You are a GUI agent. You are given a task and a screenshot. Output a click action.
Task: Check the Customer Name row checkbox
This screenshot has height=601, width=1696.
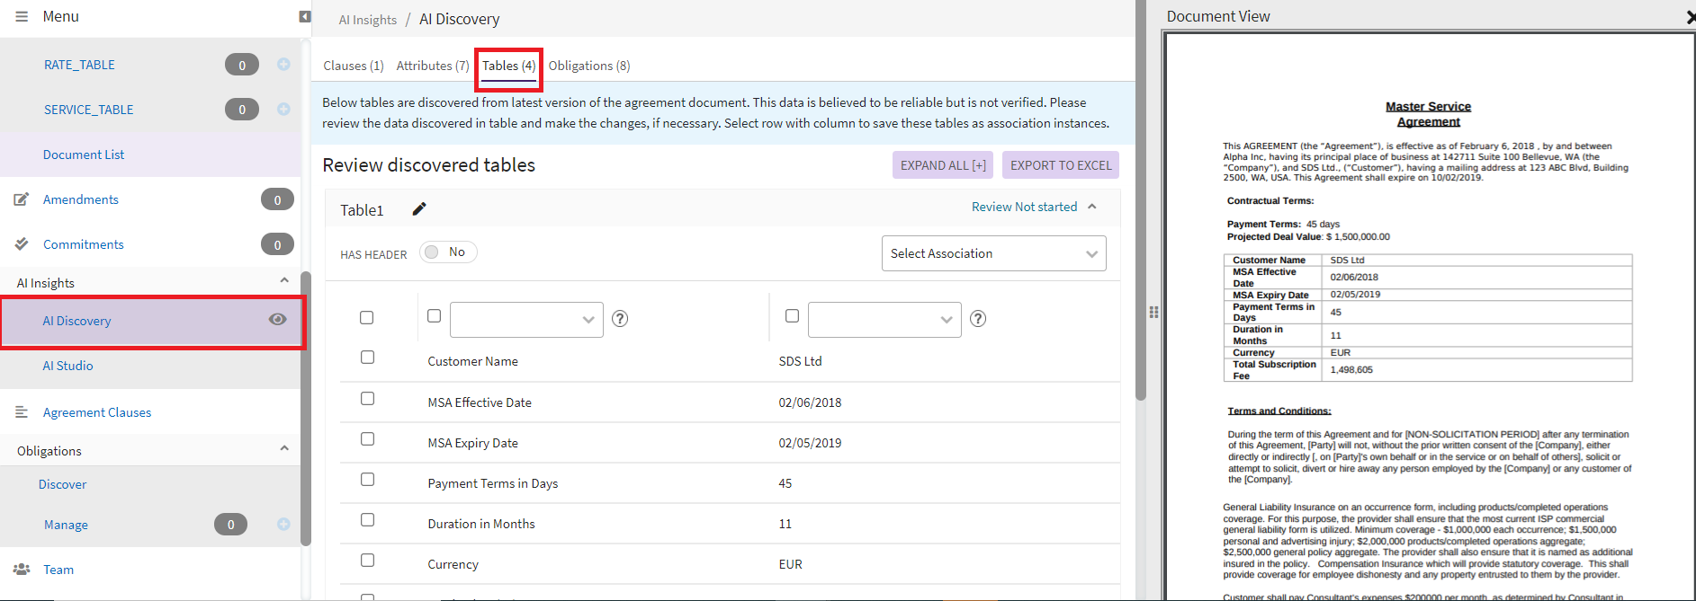click(x=367, y=358)
